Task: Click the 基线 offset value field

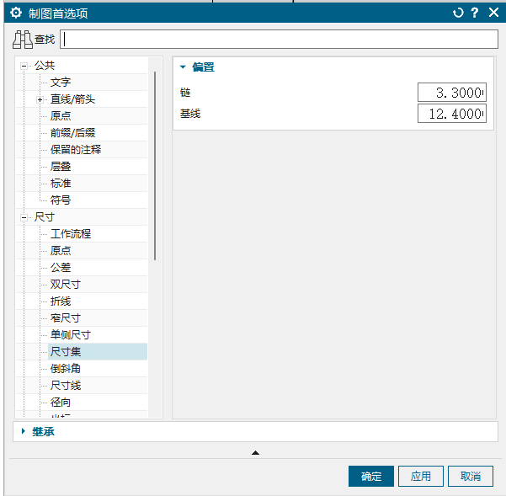Action: (452, 114)
